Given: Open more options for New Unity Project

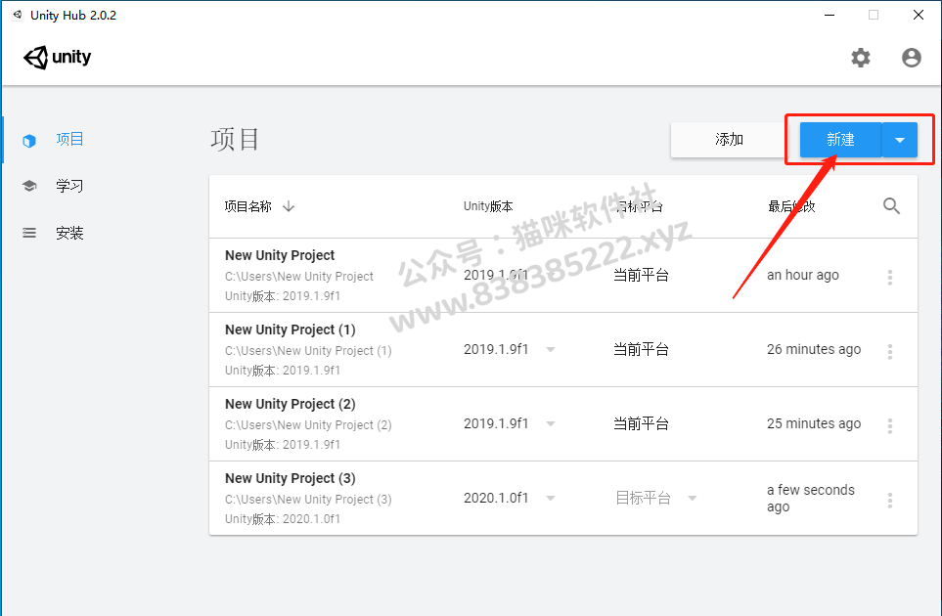Looking at the screenshot, I should 890,277.
